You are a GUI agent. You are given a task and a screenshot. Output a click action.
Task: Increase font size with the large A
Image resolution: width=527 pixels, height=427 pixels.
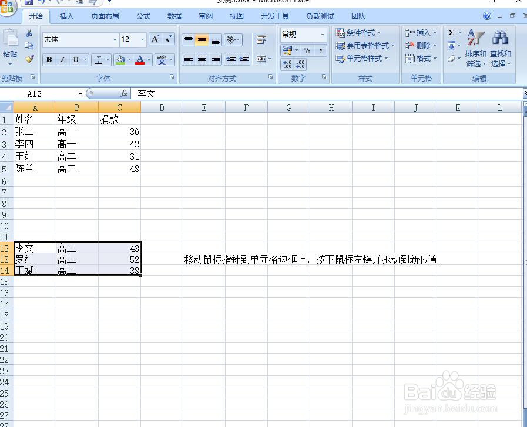pyautogui.click(x=155, y=39)
